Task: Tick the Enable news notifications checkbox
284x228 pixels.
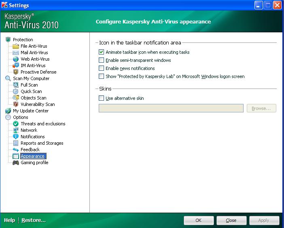Action: point(101,68)
